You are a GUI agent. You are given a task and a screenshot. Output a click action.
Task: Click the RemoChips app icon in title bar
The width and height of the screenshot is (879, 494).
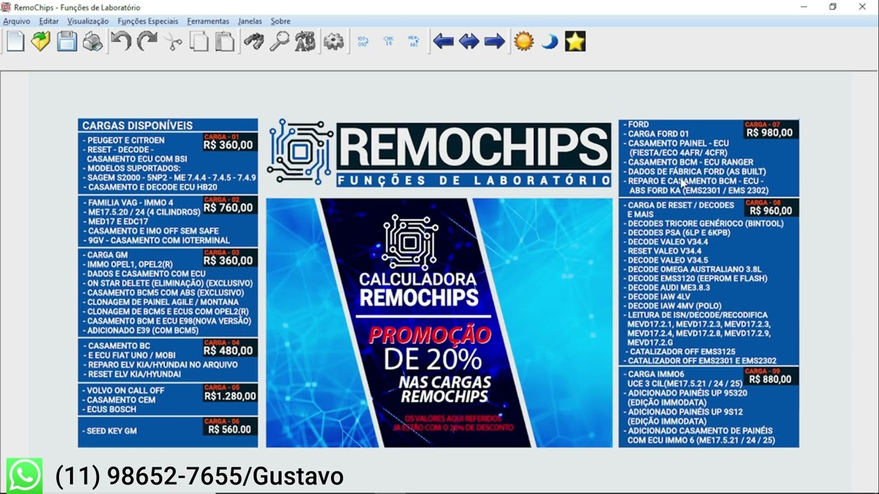tap(6, 7)
